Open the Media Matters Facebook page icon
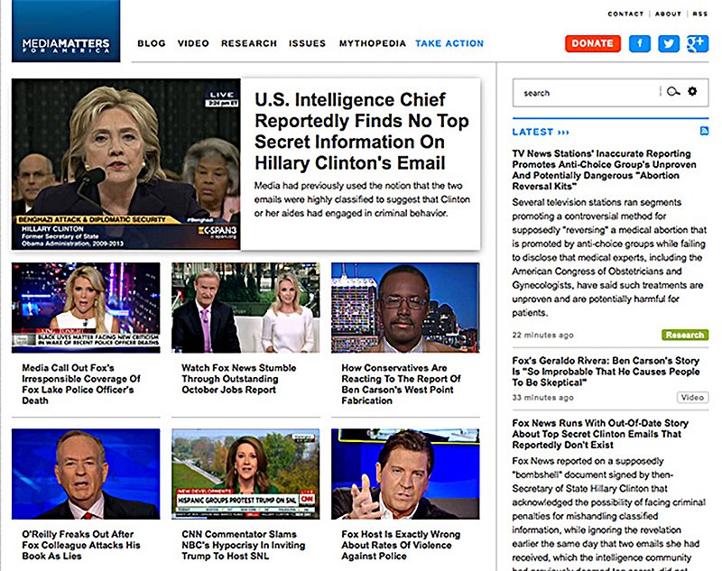Image resolution: width=722 pixels, height=571 pixels. point(640,43)
